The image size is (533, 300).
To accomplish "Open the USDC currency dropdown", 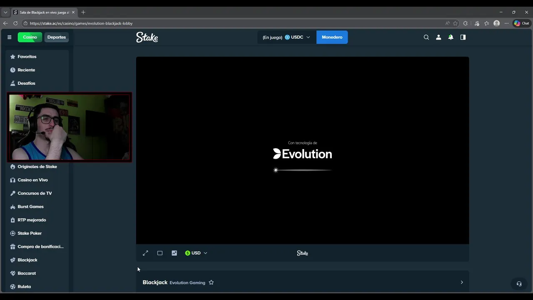I will (x=297, y=37).
